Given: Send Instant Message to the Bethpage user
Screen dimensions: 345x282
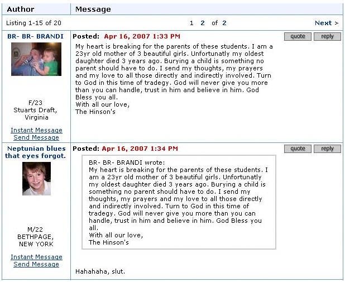Looking at the screenshot, I should tap(36, 257).
